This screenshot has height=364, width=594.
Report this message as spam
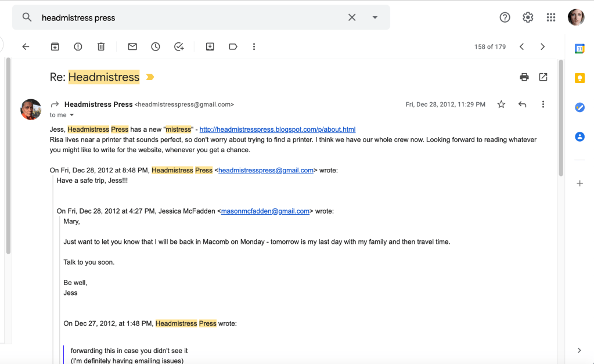click(x=78, y=46)
